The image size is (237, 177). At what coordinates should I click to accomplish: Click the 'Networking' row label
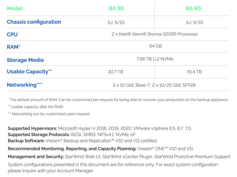pos(24,85)
